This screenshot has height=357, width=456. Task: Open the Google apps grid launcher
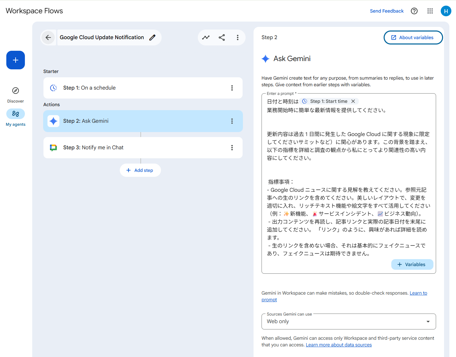(430, 11)
